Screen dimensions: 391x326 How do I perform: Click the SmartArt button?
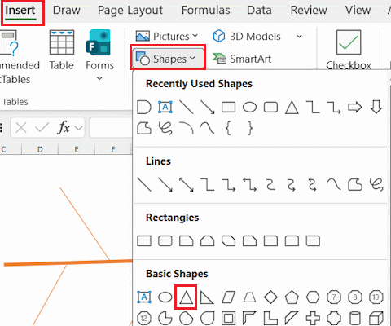(242, 59)
